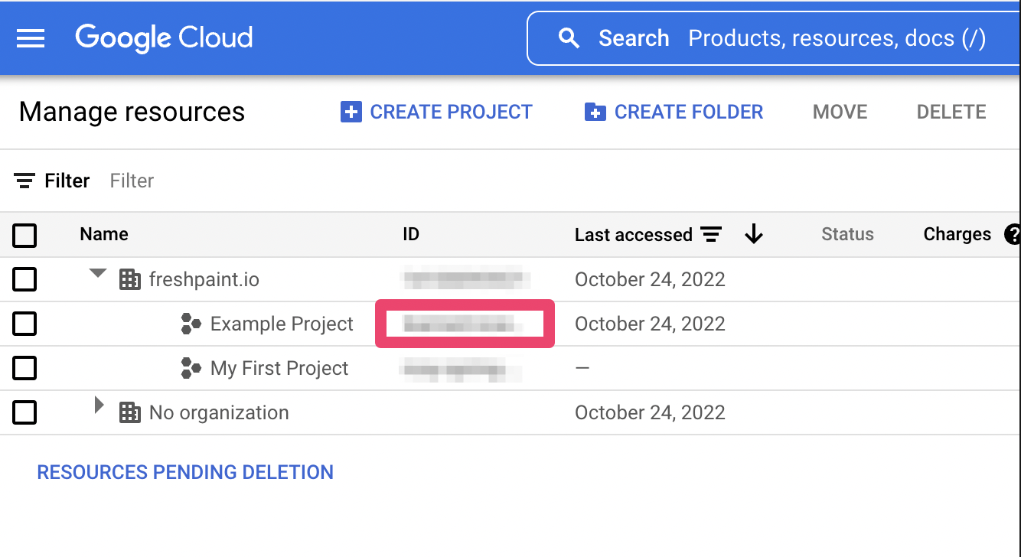
Task: Check the My First Project checkbox
Action: point(24,369)
